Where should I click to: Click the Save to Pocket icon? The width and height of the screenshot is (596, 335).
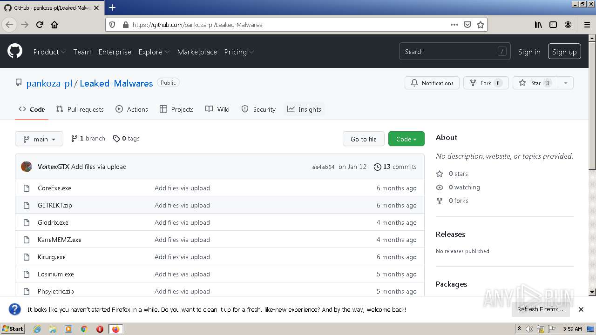(x=467, y=25)
